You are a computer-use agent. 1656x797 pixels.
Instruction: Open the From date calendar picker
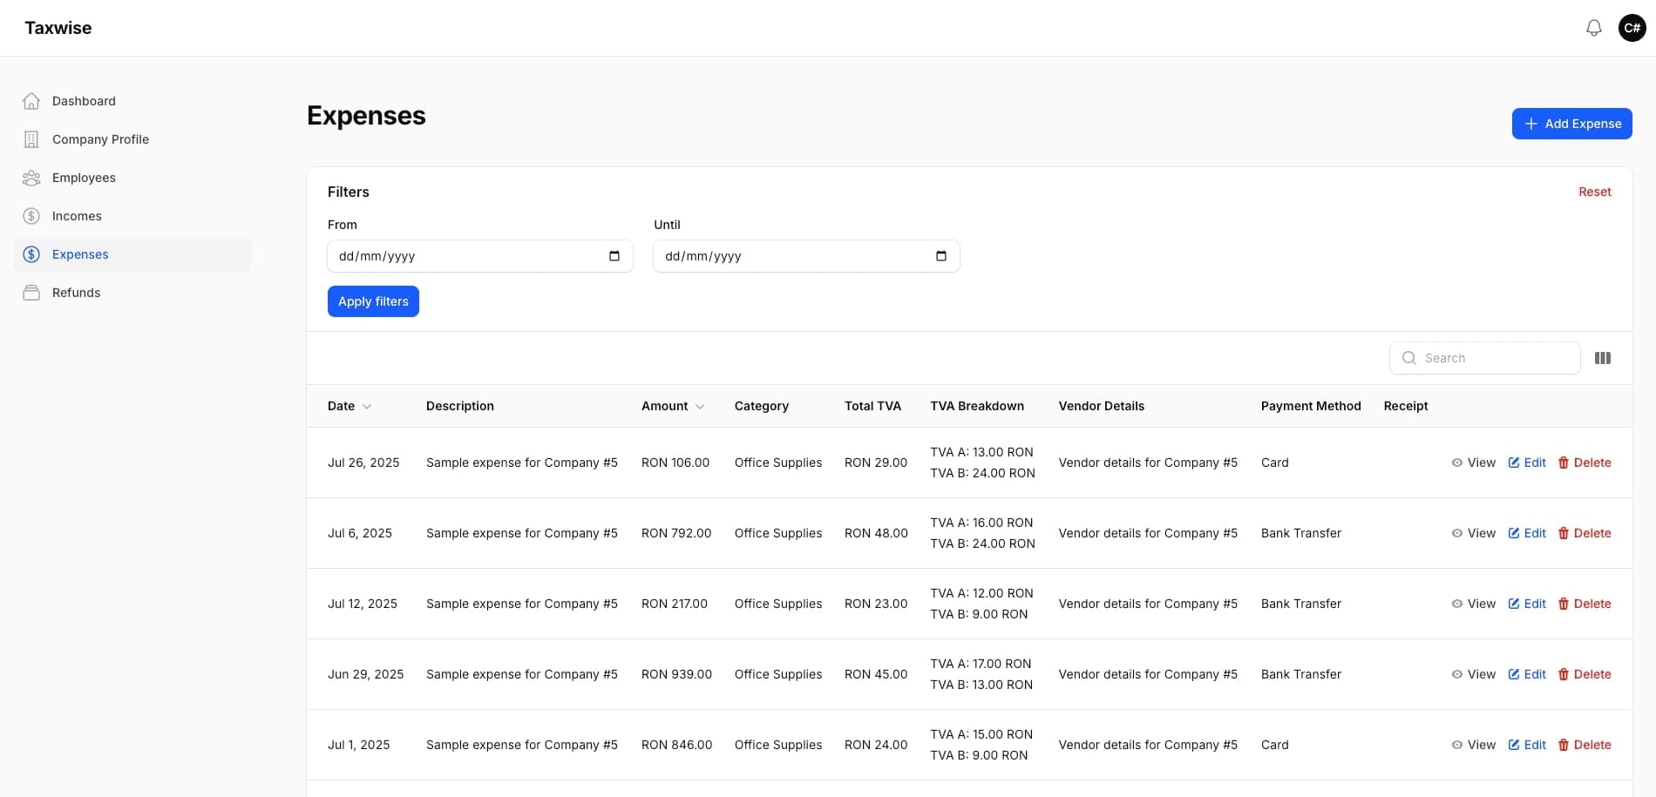(x=614, y=256)
